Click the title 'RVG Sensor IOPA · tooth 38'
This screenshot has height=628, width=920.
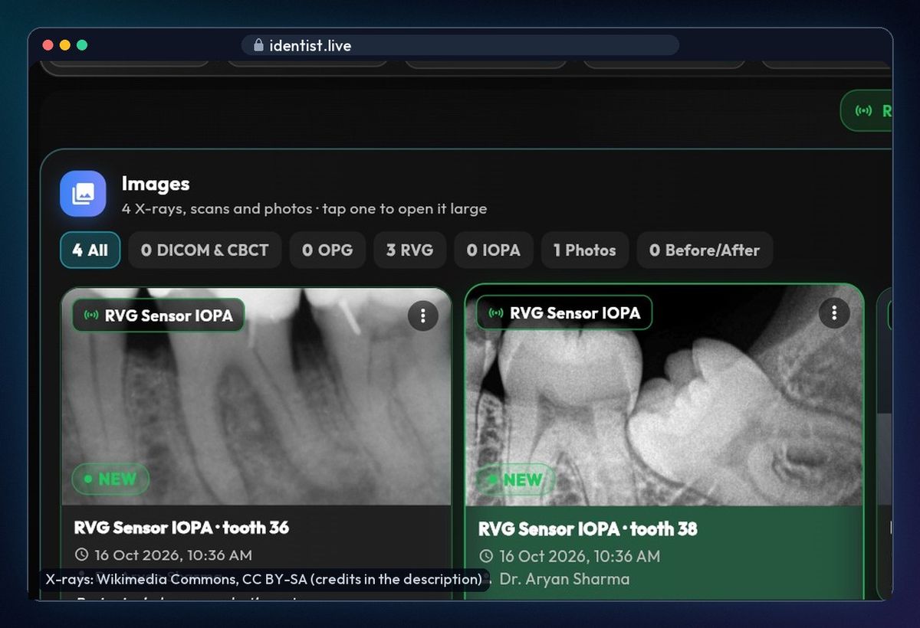pyautogui.click(x=588, y=528)
